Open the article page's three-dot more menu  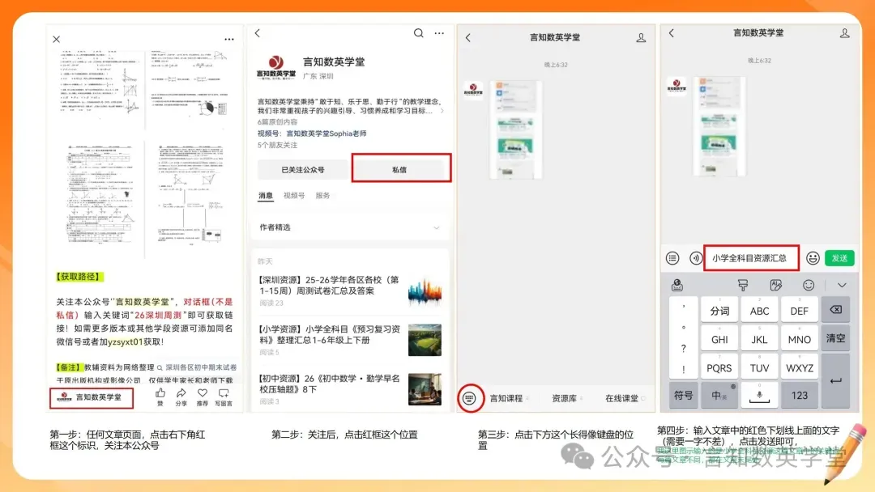tap(229, 39)
